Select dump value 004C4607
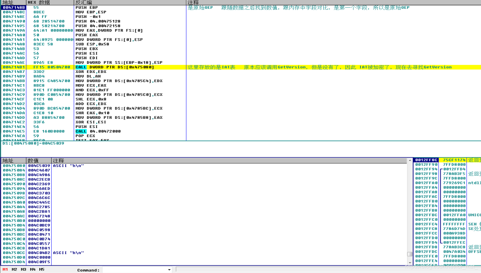 (x=39, y=170)
